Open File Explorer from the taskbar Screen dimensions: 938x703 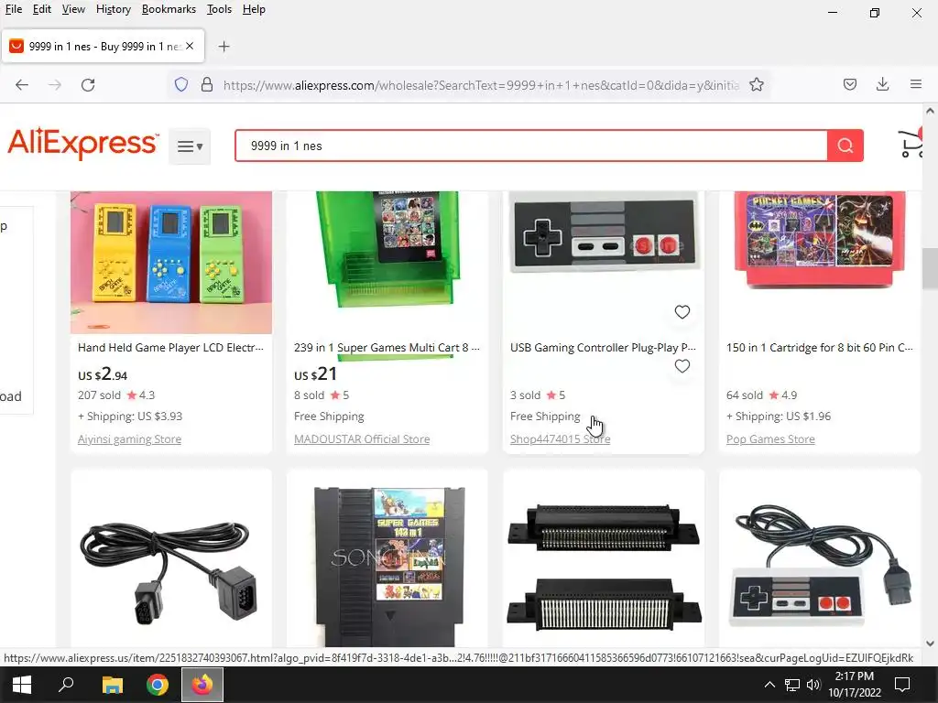click(x=112, y=685)
